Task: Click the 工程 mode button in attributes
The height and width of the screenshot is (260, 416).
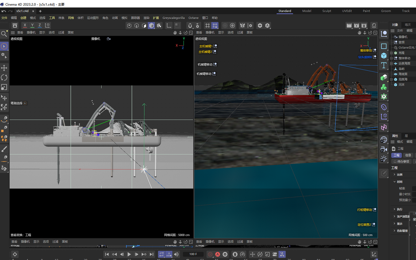Action: click(x=396, y=155)
